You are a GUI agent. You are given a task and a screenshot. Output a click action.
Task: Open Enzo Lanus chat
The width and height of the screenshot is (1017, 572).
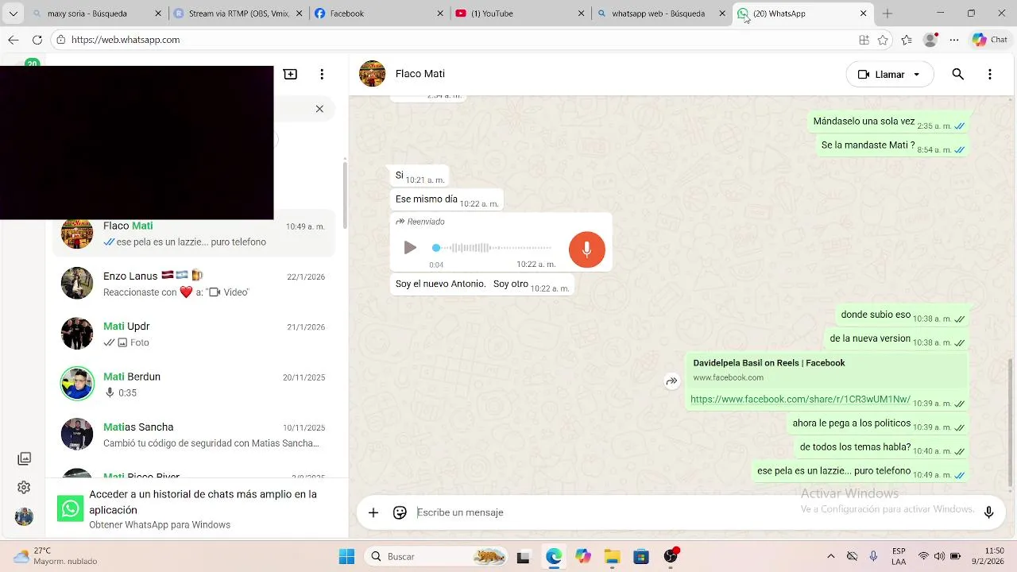pos(194,284)
